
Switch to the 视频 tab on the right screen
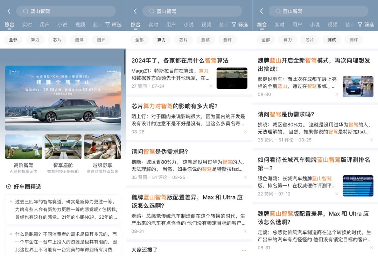point(332,24)
